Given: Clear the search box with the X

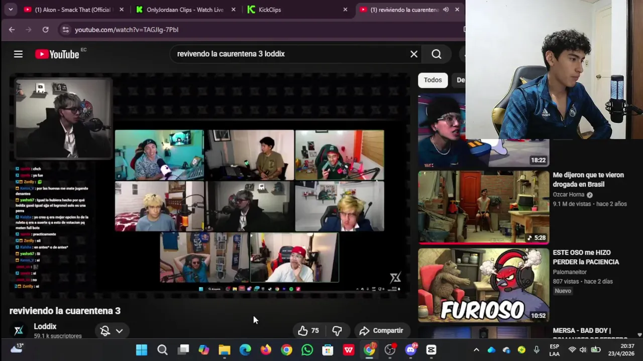Looking at the screenshot, I should click(414, 54).
